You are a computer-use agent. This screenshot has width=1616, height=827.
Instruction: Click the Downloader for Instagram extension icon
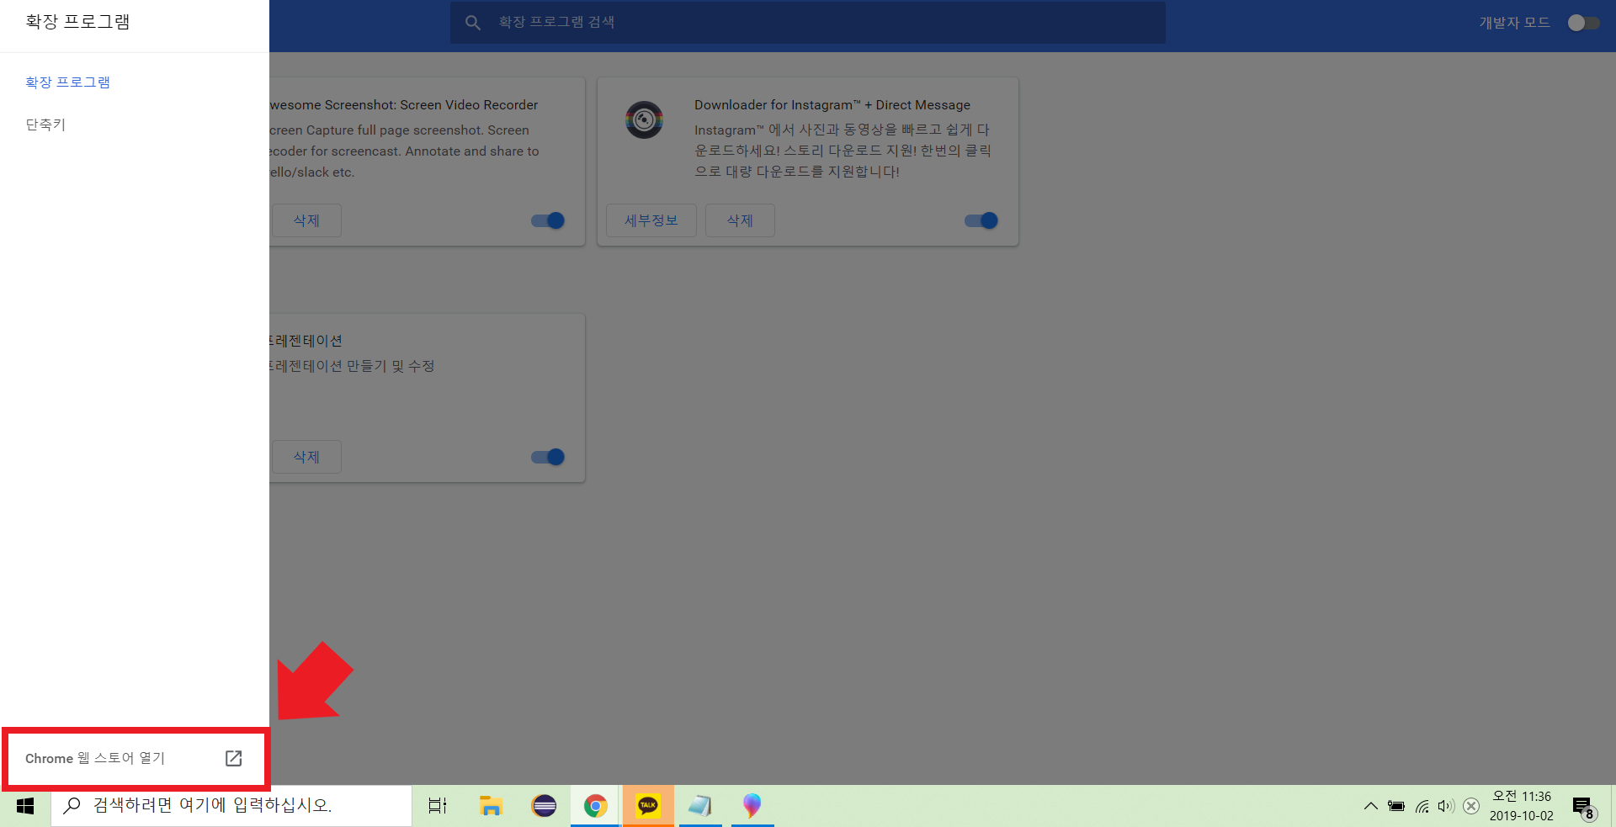[644, 119]
